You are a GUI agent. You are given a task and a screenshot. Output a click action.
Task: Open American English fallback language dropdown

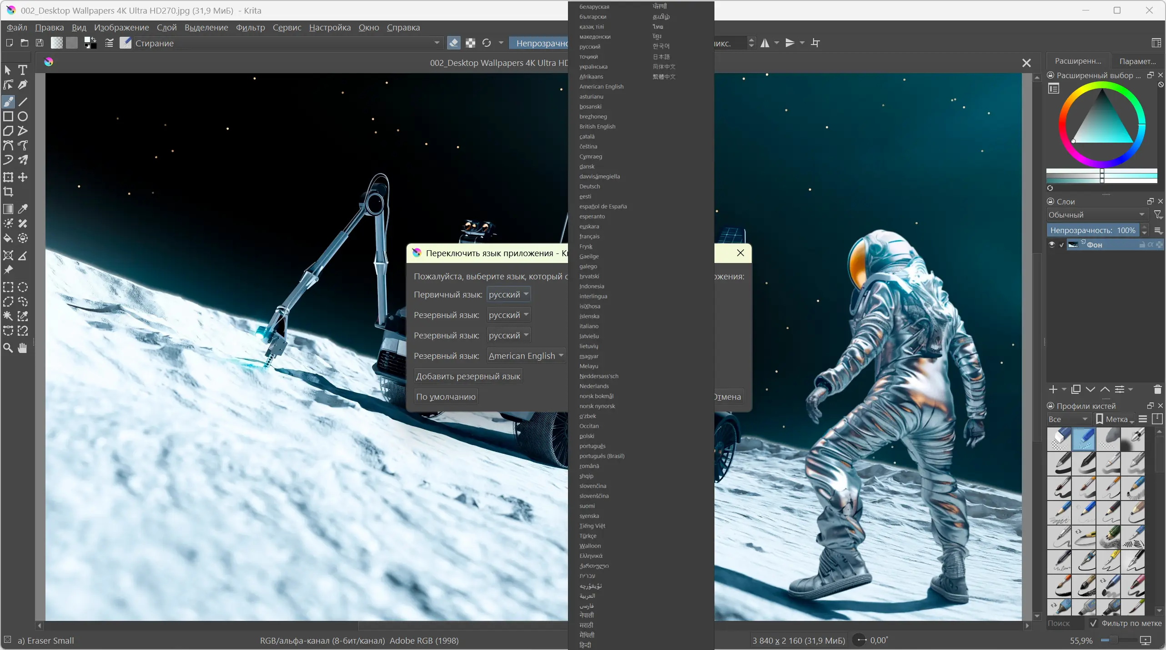coord(526,356)
